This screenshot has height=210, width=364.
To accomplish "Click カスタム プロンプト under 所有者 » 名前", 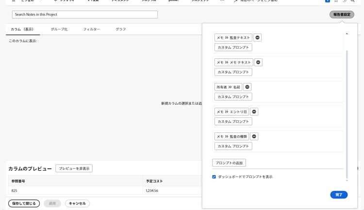I will (233, 97).
